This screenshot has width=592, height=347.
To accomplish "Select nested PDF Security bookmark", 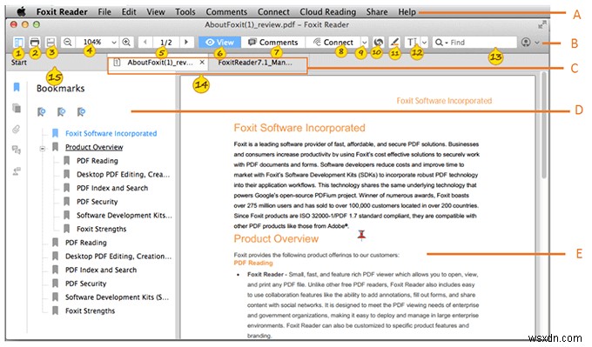I will pyautogui.click(x=97, y=202).
